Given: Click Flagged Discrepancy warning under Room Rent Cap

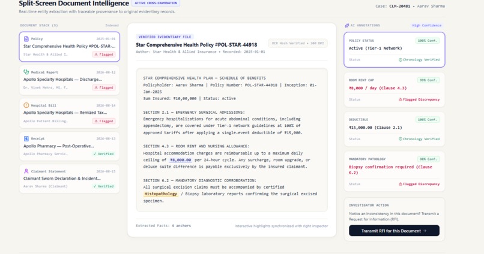Looking at the screenshot, I should coord(419,99).
